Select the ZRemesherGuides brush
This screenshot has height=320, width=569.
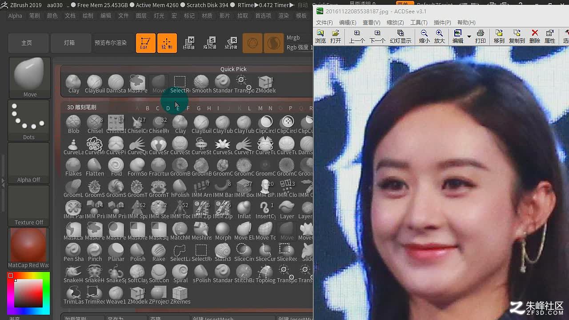[x=180, y=295]
